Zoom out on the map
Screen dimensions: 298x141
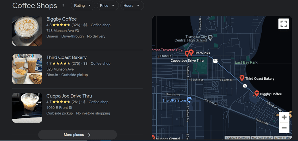[x=284, y=128]
